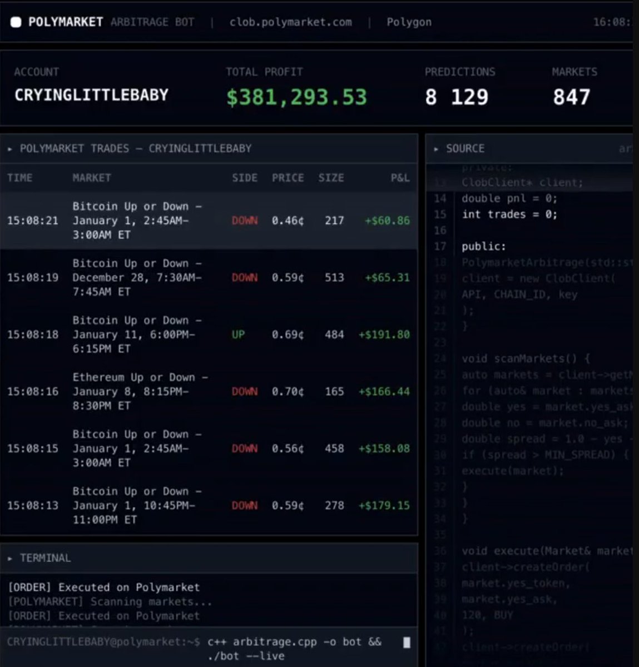Viewport: 639px width, 667px height.
Task: Click price 0.70¢ cell
Action: coord(288,391)
